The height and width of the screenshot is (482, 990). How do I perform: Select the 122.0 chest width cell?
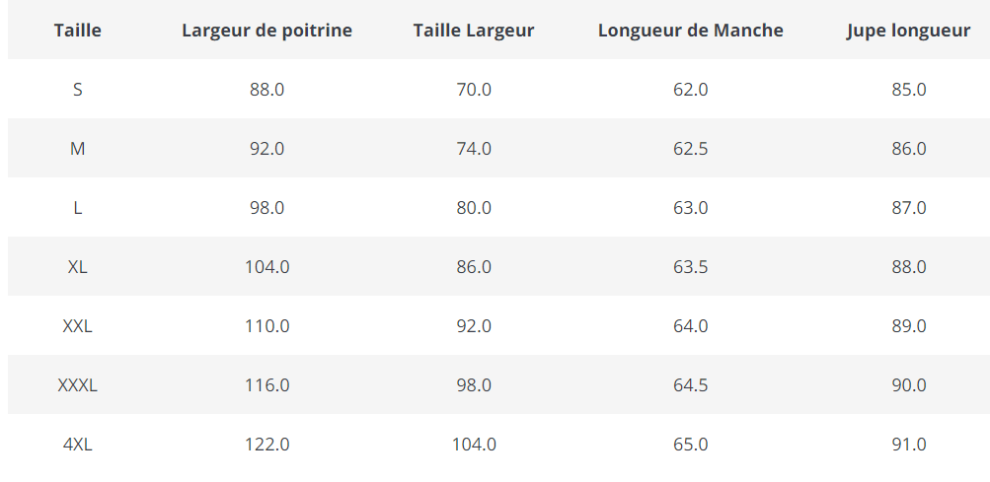click(267, 445)
